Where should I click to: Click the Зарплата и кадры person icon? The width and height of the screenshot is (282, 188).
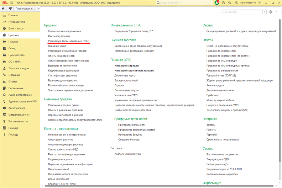pyautogui.click(x=4, y=68)
